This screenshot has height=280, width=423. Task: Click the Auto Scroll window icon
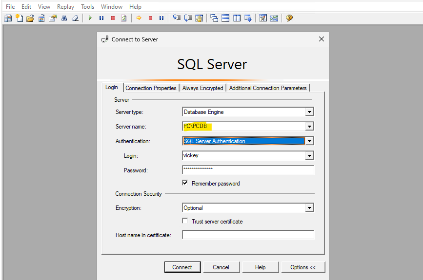click(248, 18)
